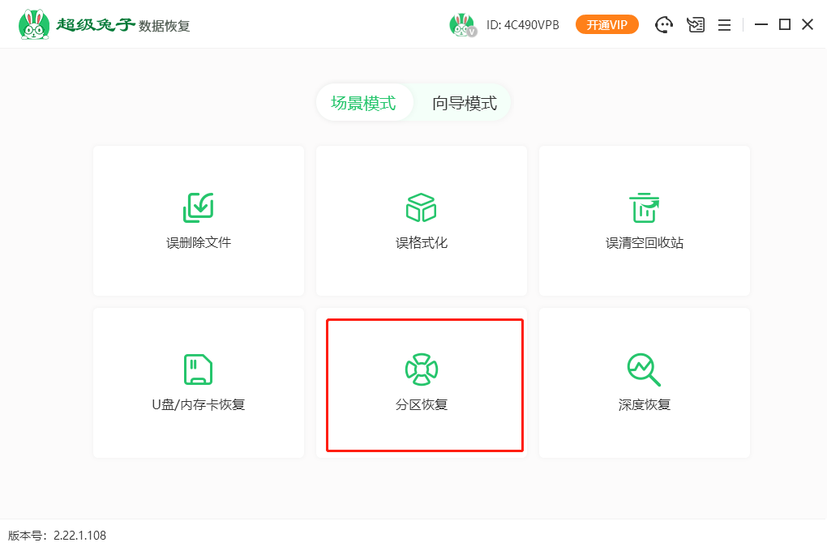This screenshot has height=551, width=827.
Task: Choose the U盘/内存卡恢复 card icon
Action: pyautogui.click(x=199, y=369)
